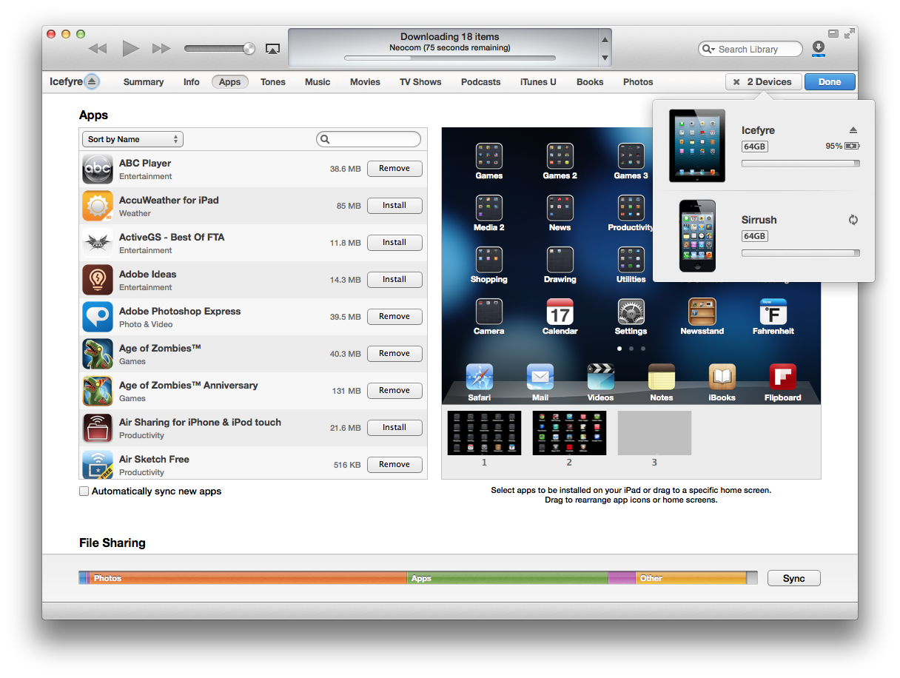This screenshot has height=678, width=900.
Task: Install AccuWeather for iPad
Action: click(394, 206)
